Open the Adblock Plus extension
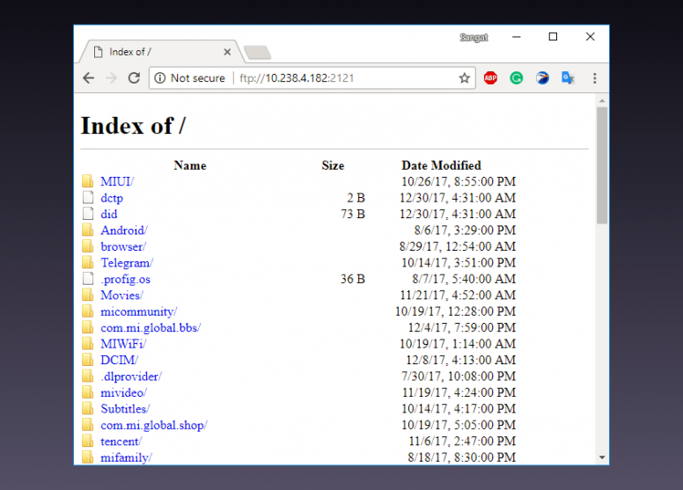This screenshot has width=683, height=490. [490, 78]
